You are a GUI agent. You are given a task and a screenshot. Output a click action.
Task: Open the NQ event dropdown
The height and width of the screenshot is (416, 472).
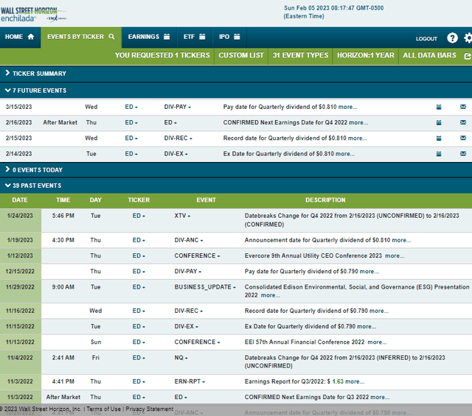[181, 358]
